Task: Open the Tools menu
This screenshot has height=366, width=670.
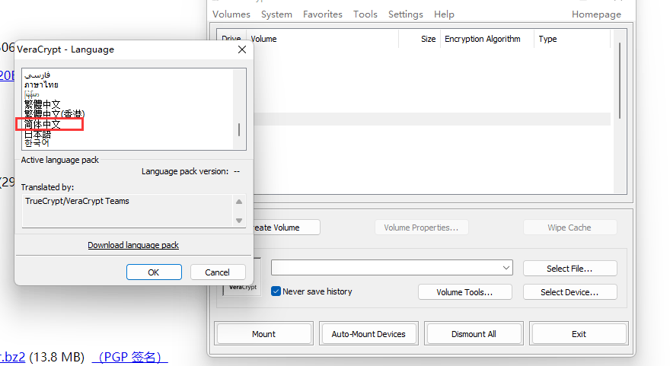Action: click(x=365, y=14)
